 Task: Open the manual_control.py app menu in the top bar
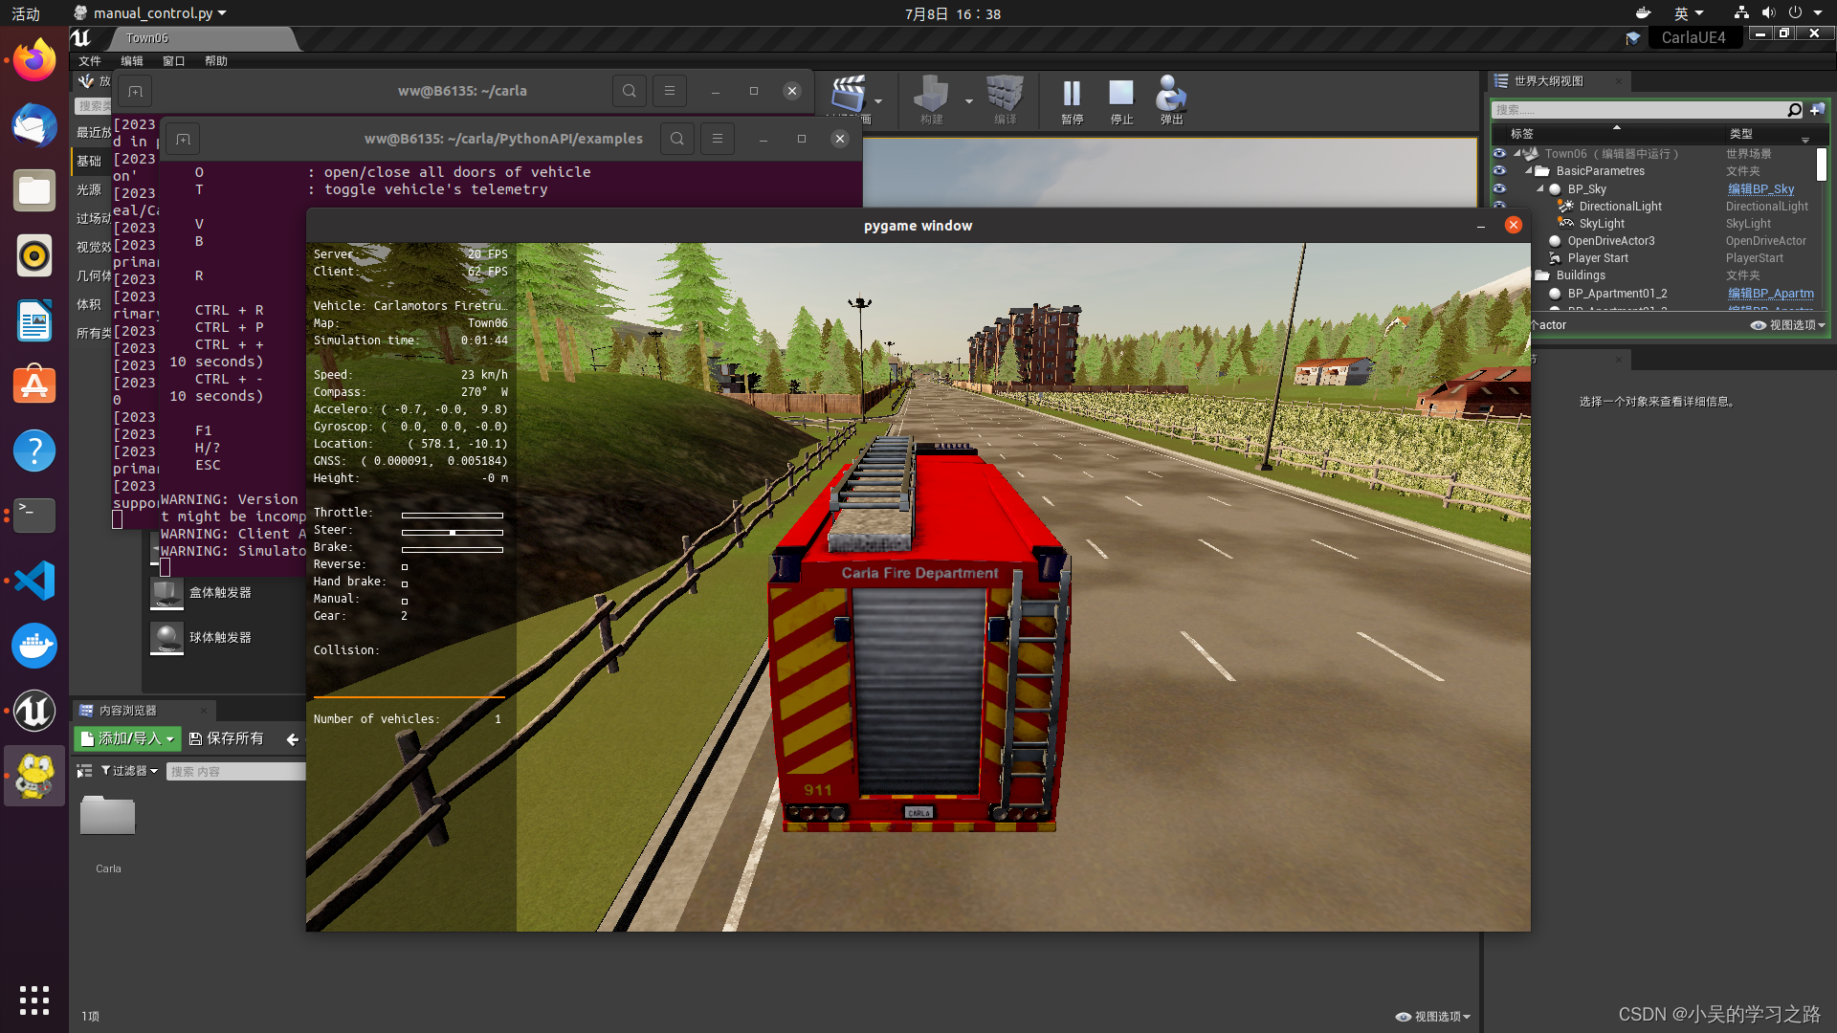pyautogui.click(x=151, y=13)
